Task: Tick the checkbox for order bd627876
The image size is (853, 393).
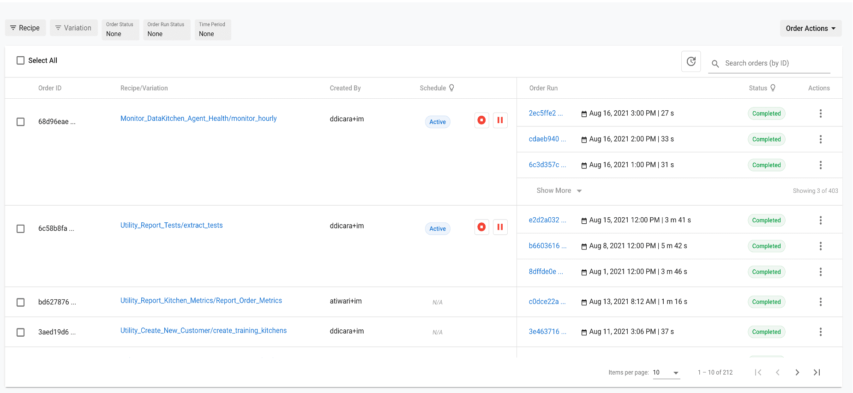Action: point(21,302)
